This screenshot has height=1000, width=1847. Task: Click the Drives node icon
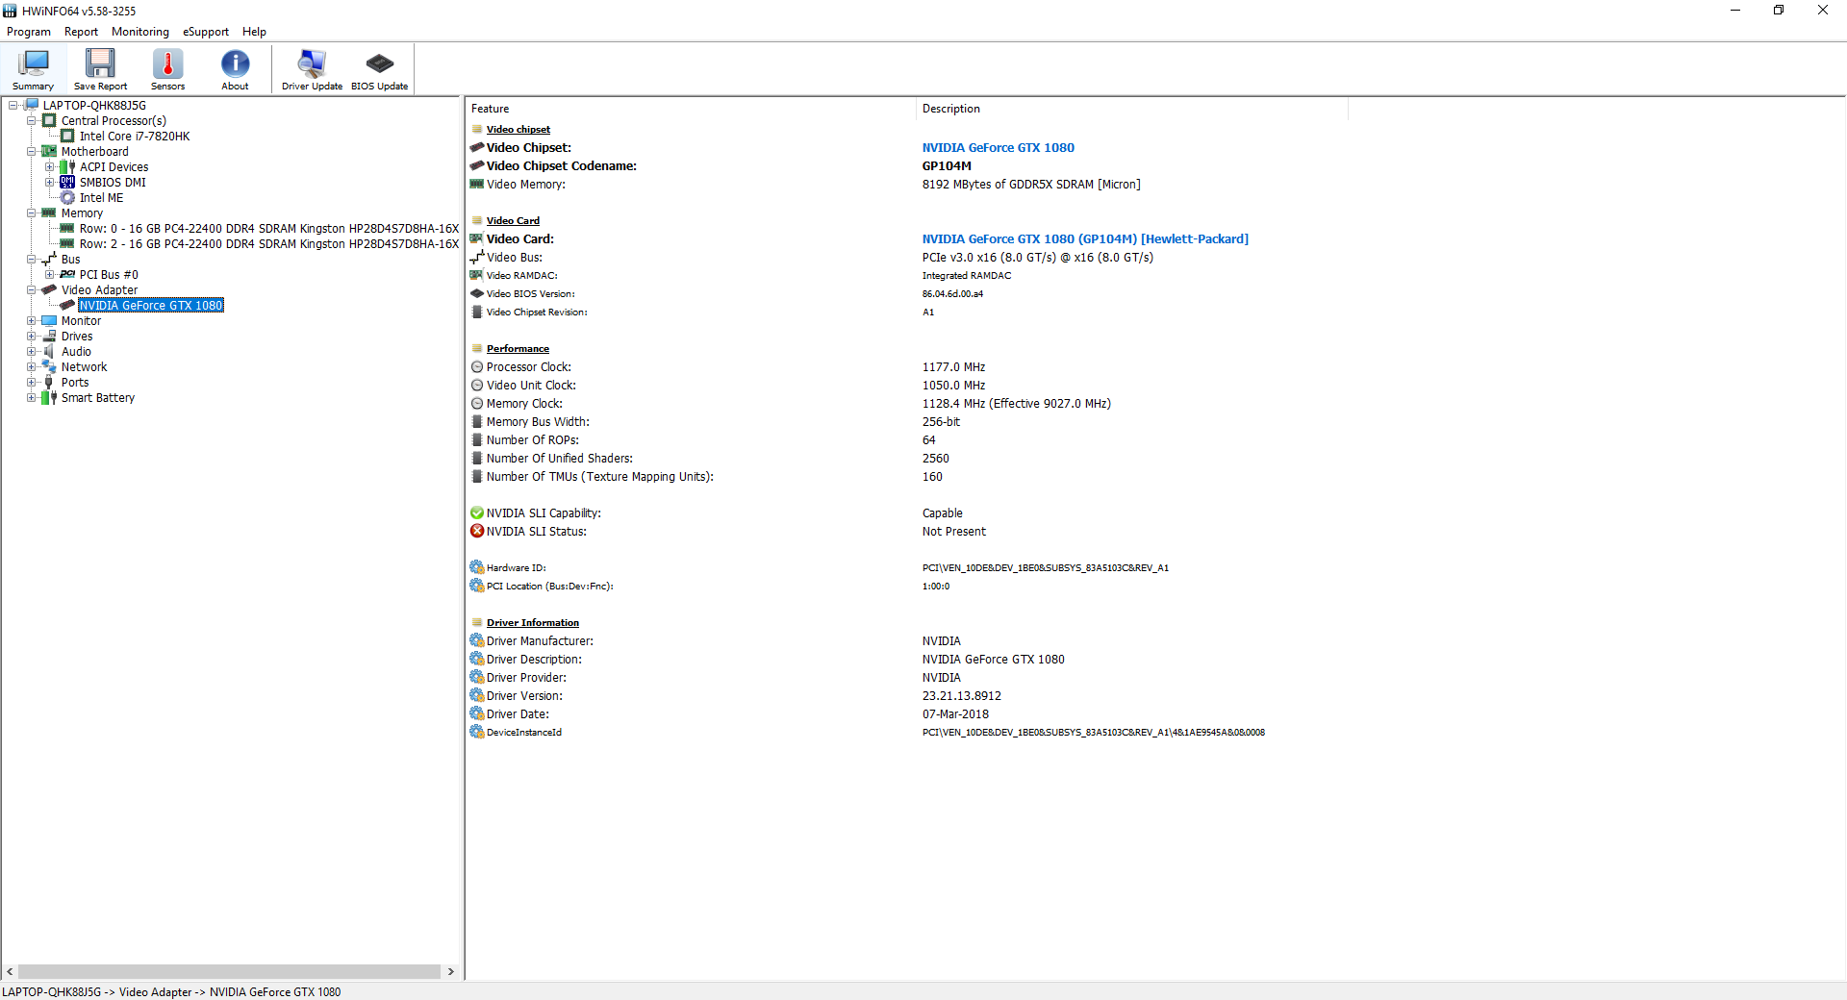(49, 337)
